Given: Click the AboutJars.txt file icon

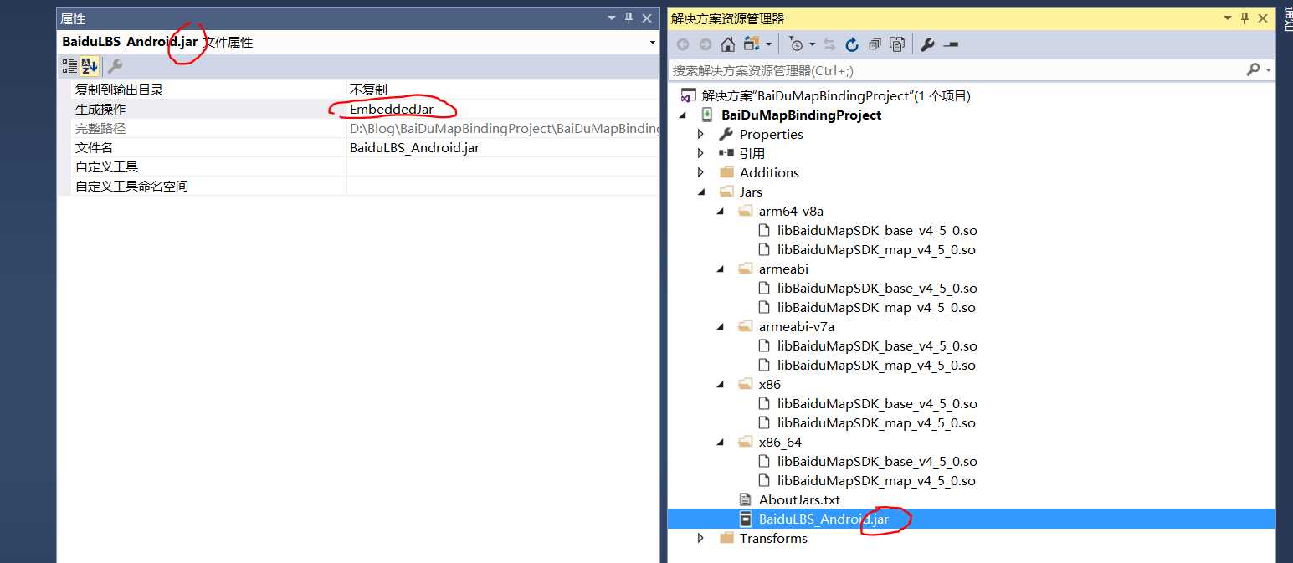Looking at the screenshot, I should click(x=746, y=499).
